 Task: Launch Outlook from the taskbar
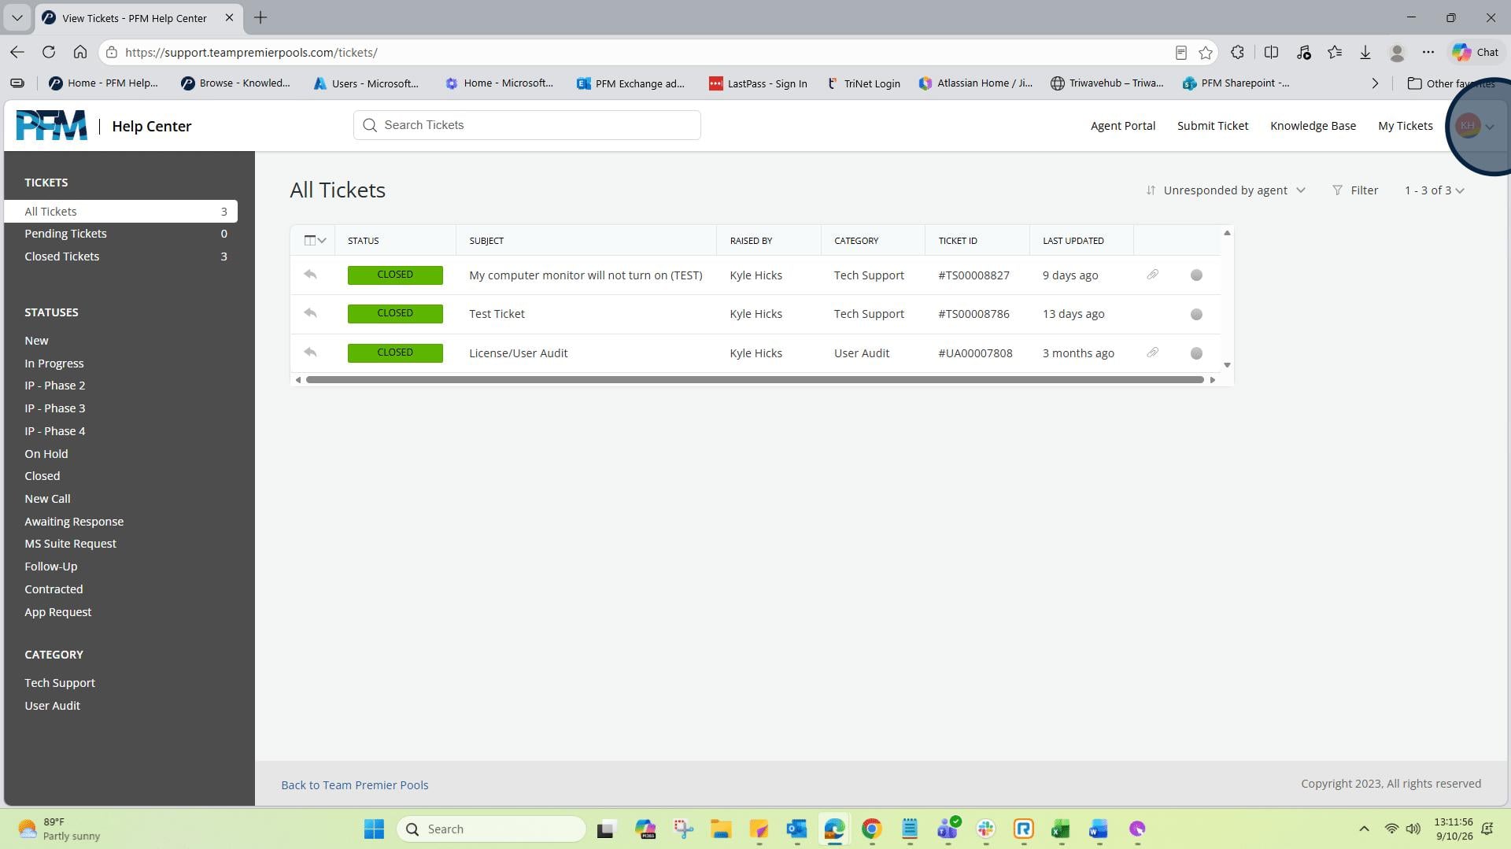pos(796,829)
